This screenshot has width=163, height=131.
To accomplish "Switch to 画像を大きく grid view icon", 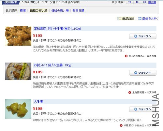I will coord(140,19).
